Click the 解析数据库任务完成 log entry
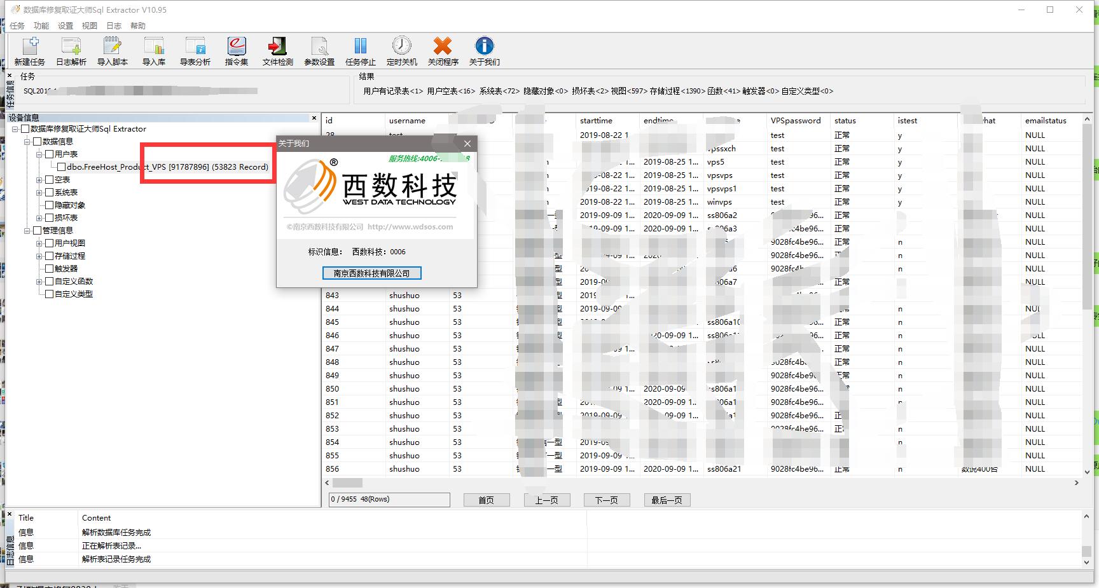The image size is (1099, 588). (x=116, y=533)
